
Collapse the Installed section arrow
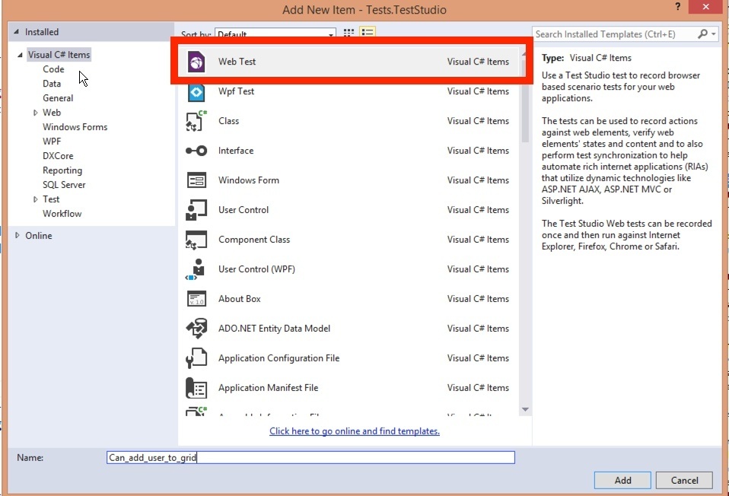point(16,32)
